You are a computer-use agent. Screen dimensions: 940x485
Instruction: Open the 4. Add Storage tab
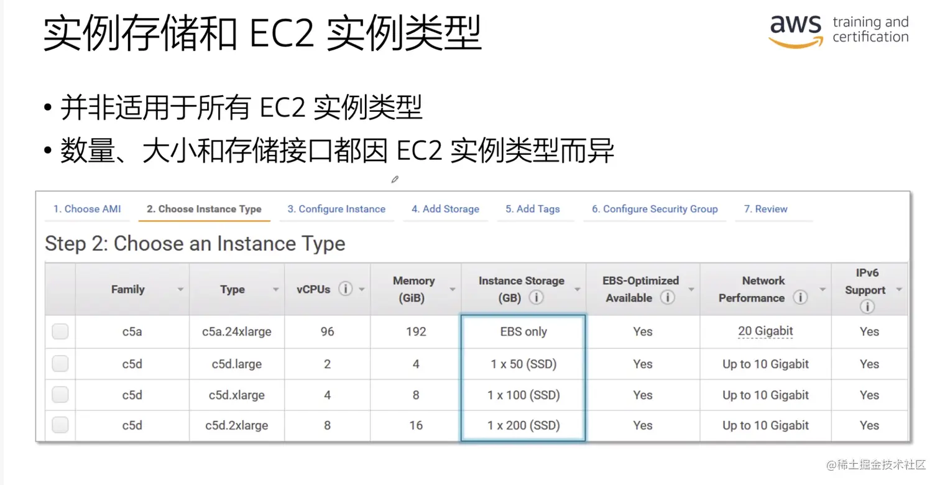[445, 209]
